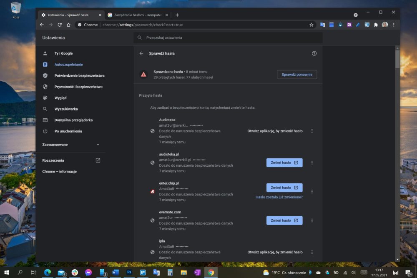The image size is (417, 278).
Task: Open Mail app from taskbar
Action: [61, 273]
